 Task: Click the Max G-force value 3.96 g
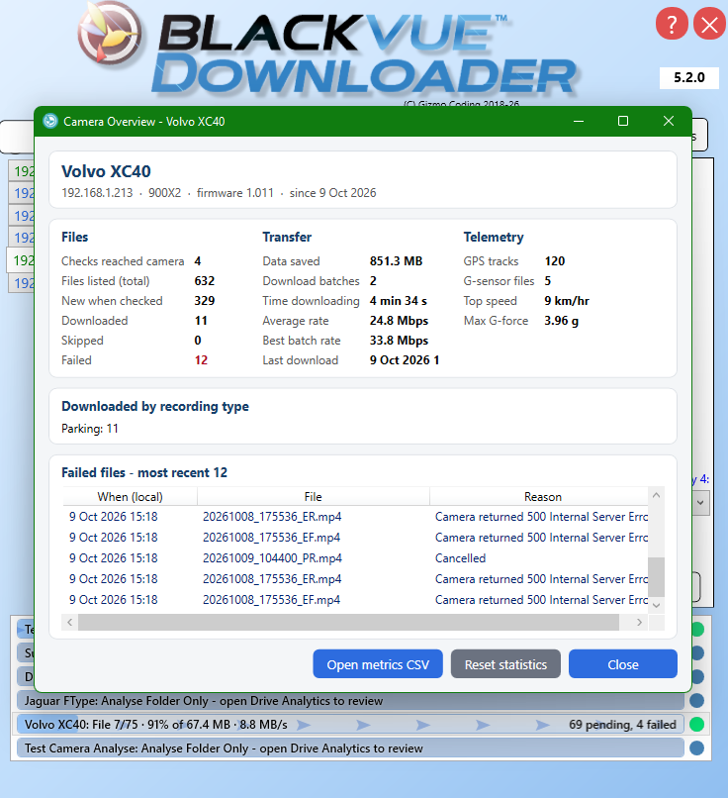(561, 321)
